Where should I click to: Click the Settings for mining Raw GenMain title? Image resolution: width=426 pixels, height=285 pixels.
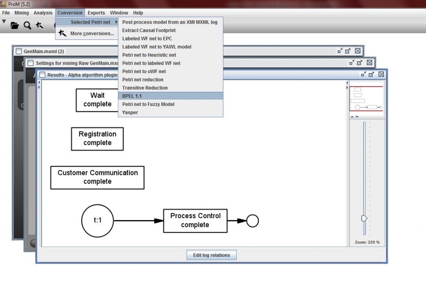pos(77,63)
